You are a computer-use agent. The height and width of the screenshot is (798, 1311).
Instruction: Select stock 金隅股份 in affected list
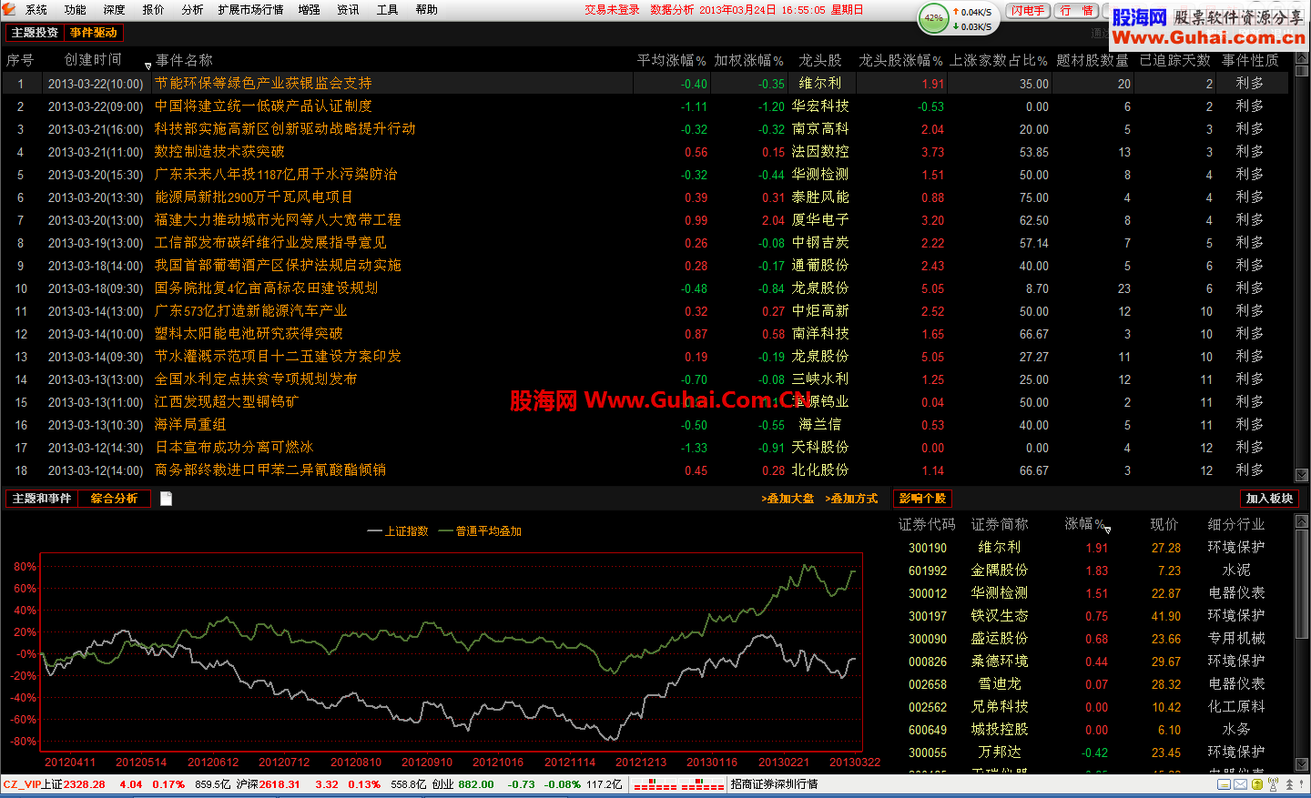1000,570
